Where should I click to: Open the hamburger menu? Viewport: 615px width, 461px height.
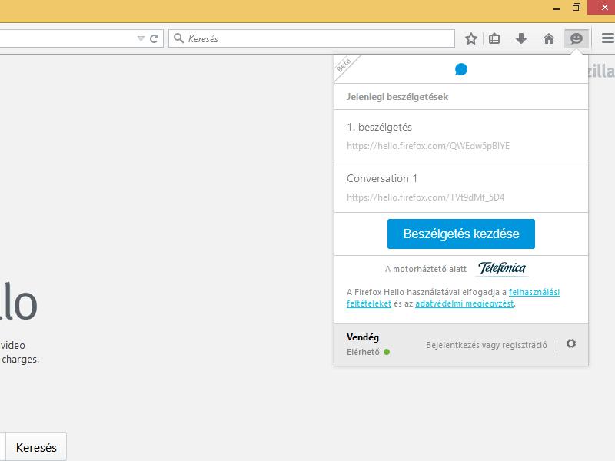click(607, 38)
